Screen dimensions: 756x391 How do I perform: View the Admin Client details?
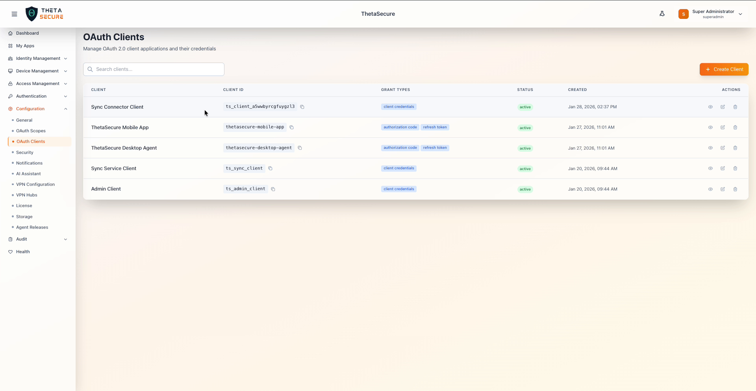pyautogui.click(x=710, y=189)
